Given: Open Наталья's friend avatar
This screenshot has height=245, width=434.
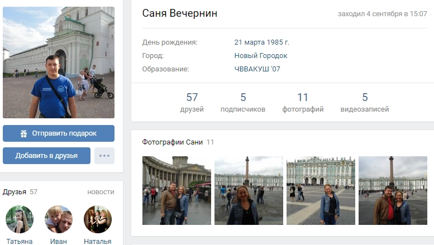Looking at the screenshot, I should [x=98, y=219].
